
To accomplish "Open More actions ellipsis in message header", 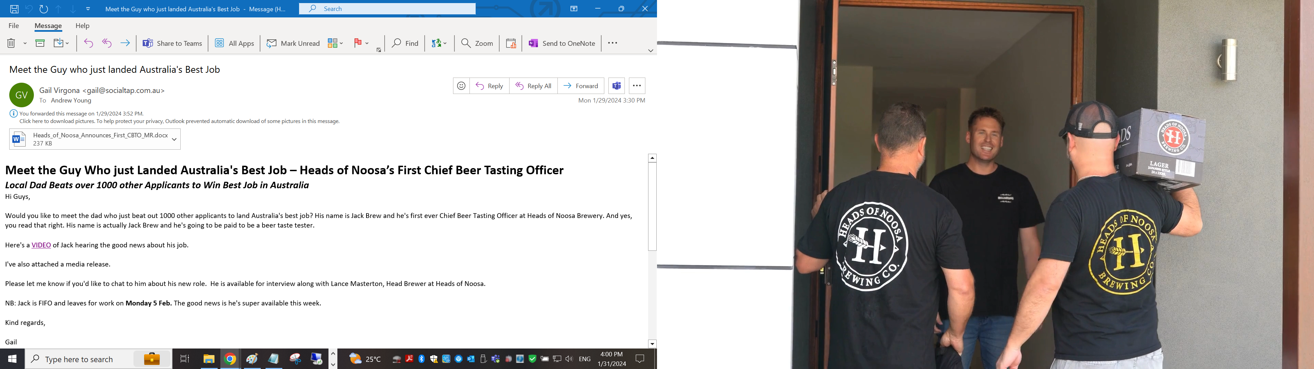I will click(637, 86).
